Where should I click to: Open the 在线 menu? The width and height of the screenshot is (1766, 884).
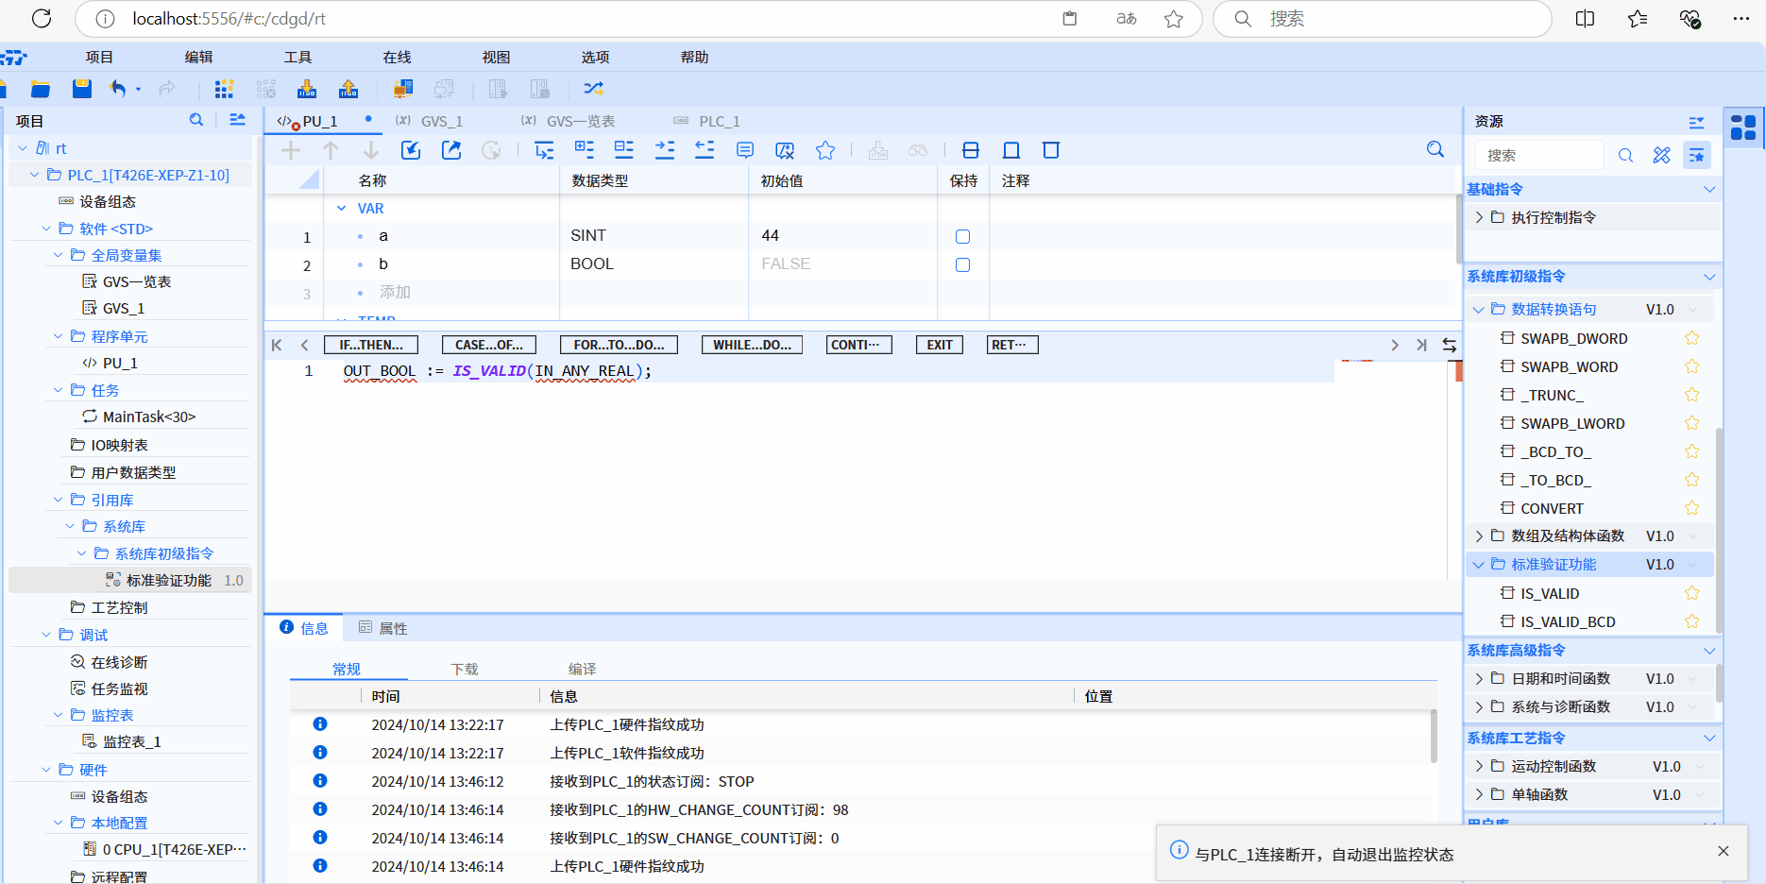coord(397,58)
